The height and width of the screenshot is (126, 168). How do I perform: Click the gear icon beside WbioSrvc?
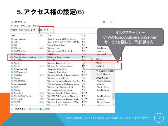tap(12, 63)
